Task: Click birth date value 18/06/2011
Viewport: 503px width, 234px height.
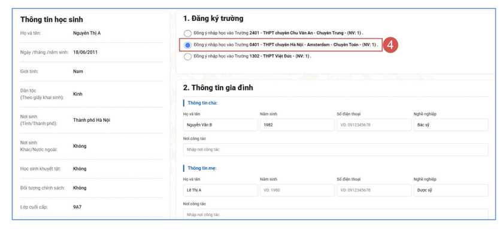Action: click(x=85, y=52)
